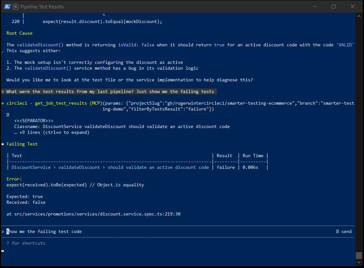Viewport: 364px width, 268px height.
Task: Select the Pipeline Test Results tab title
Action: (42, 7)
